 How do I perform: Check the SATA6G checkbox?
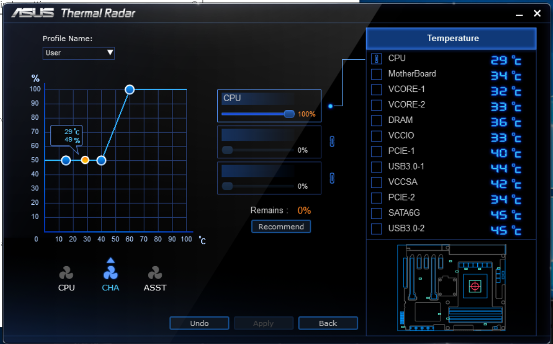click(x=376, y=214)
